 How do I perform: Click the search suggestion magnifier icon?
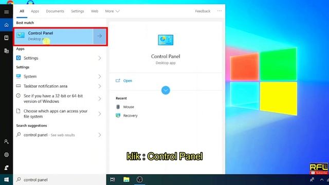(19, 135)
